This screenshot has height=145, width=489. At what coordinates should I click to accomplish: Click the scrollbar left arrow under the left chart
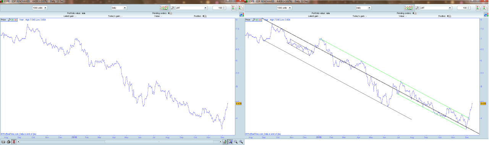point(18,142)
